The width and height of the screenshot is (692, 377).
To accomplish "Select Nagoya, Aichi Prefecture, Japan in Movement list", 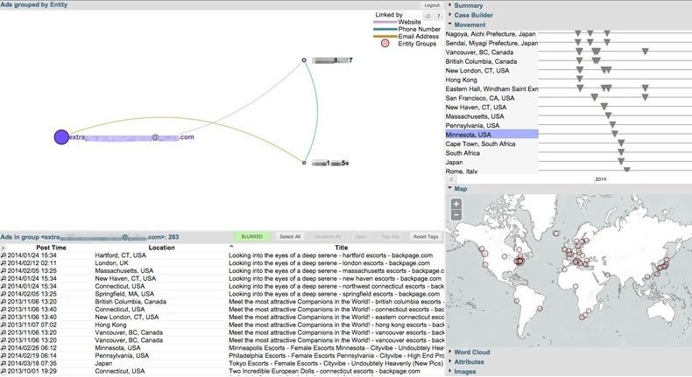I will pyautogui.click(x=491, y=34).
